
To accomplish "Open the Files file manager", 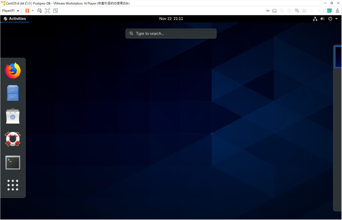I will [x=13, y=93].
